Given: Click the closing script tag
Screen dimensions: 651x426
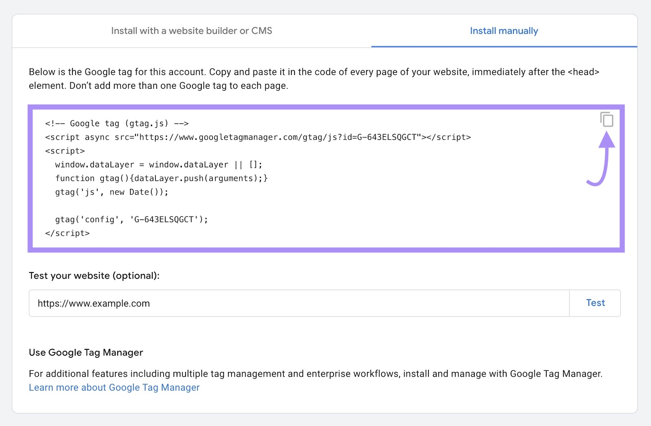Looking at the screenshot, I should tap(68, 233).
